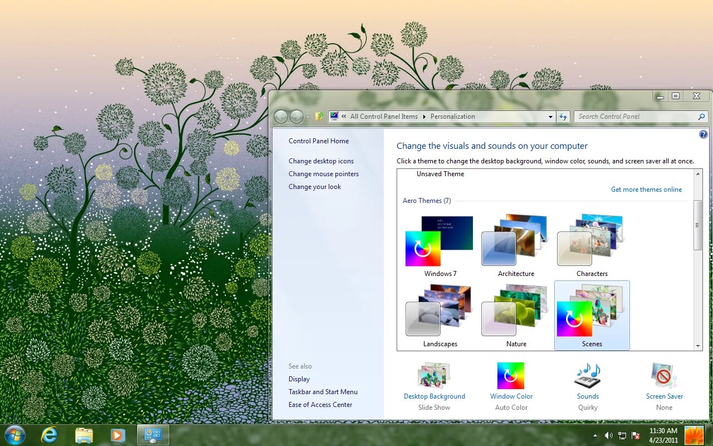Open Windows Media Player from taskbar

point(118,435)
